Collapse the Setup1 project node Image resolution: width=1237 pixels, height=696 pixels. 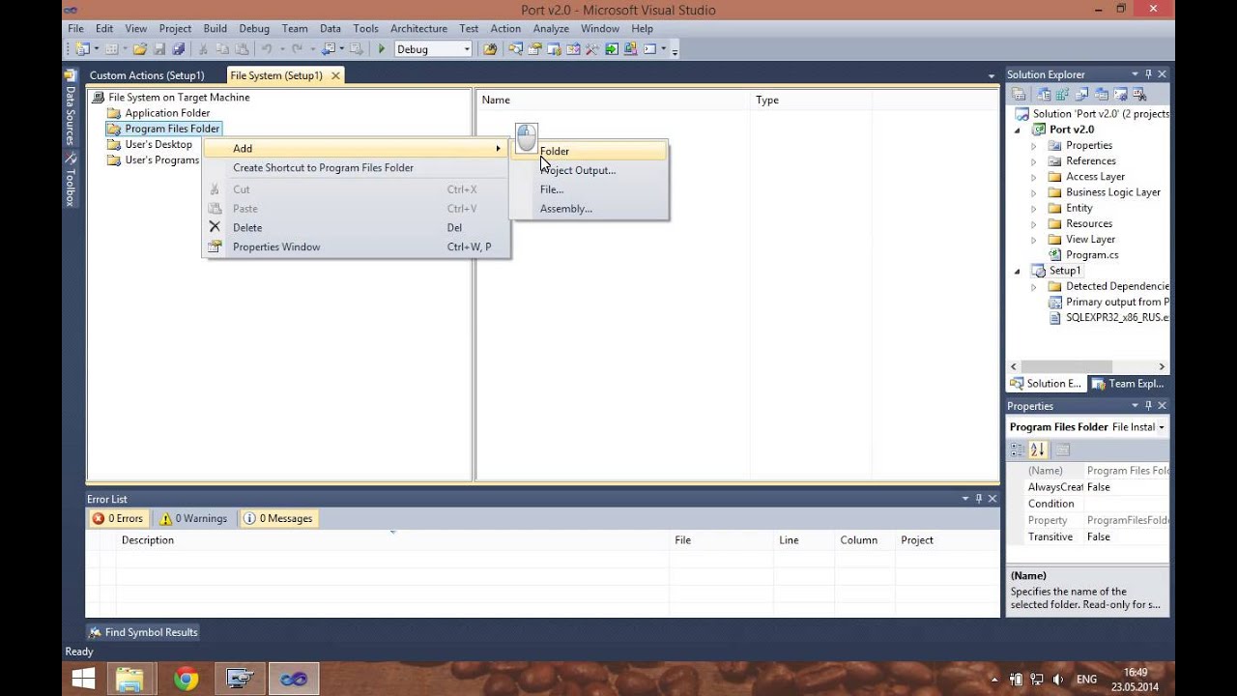pos(1018,271)
